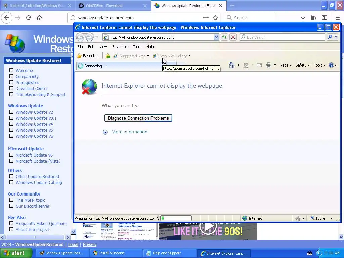Open Privacy link in footer

coord(89,245)
